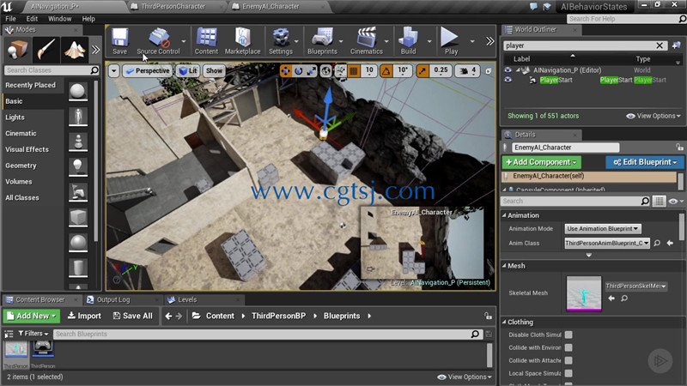This screenshot has height=386, width=687.
Task: Toggle surface snapping icon in viewport
Action: coord(340,71)
